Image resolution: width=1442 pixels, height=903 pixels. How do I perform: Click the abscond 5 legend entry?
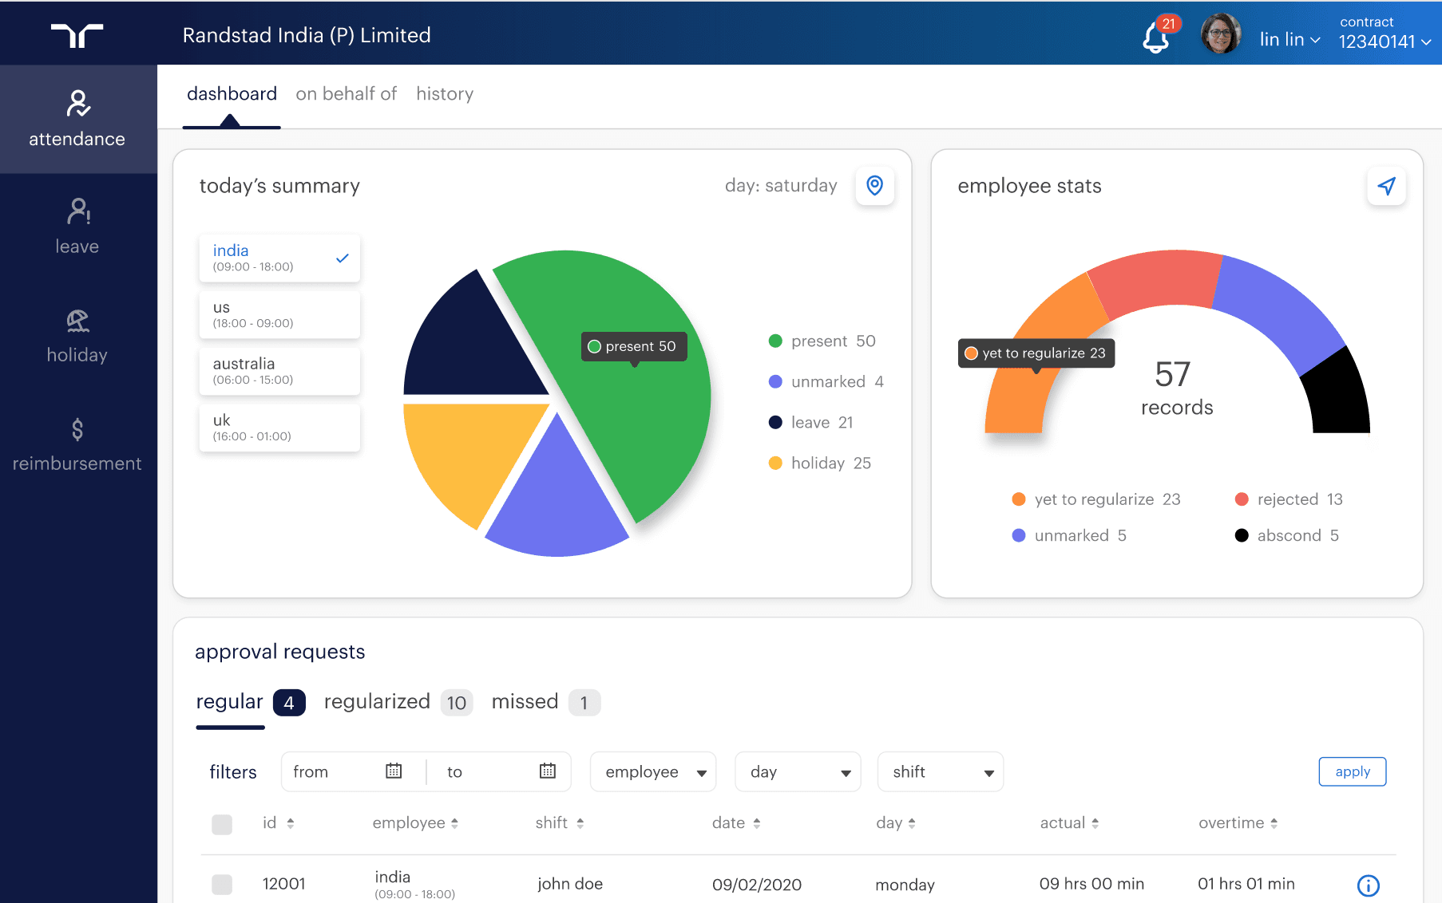point(1286,535)
